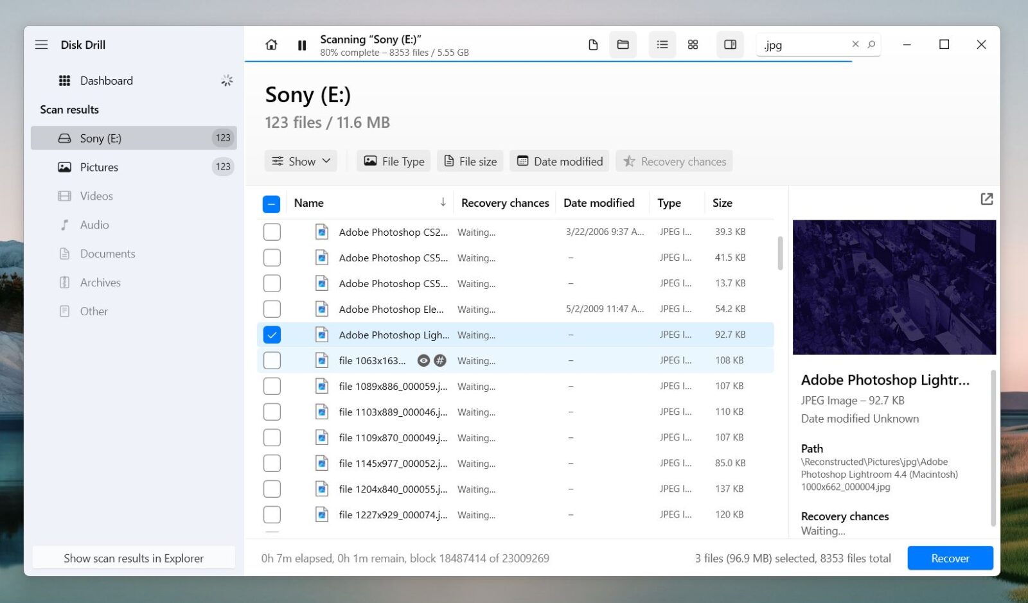
Task: Switch to file view icon
Action: [593, 45]
